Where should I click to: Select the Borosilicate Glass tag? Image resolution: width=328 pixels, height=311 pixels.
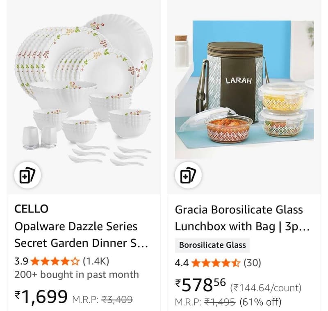click(x=212, y=245)
